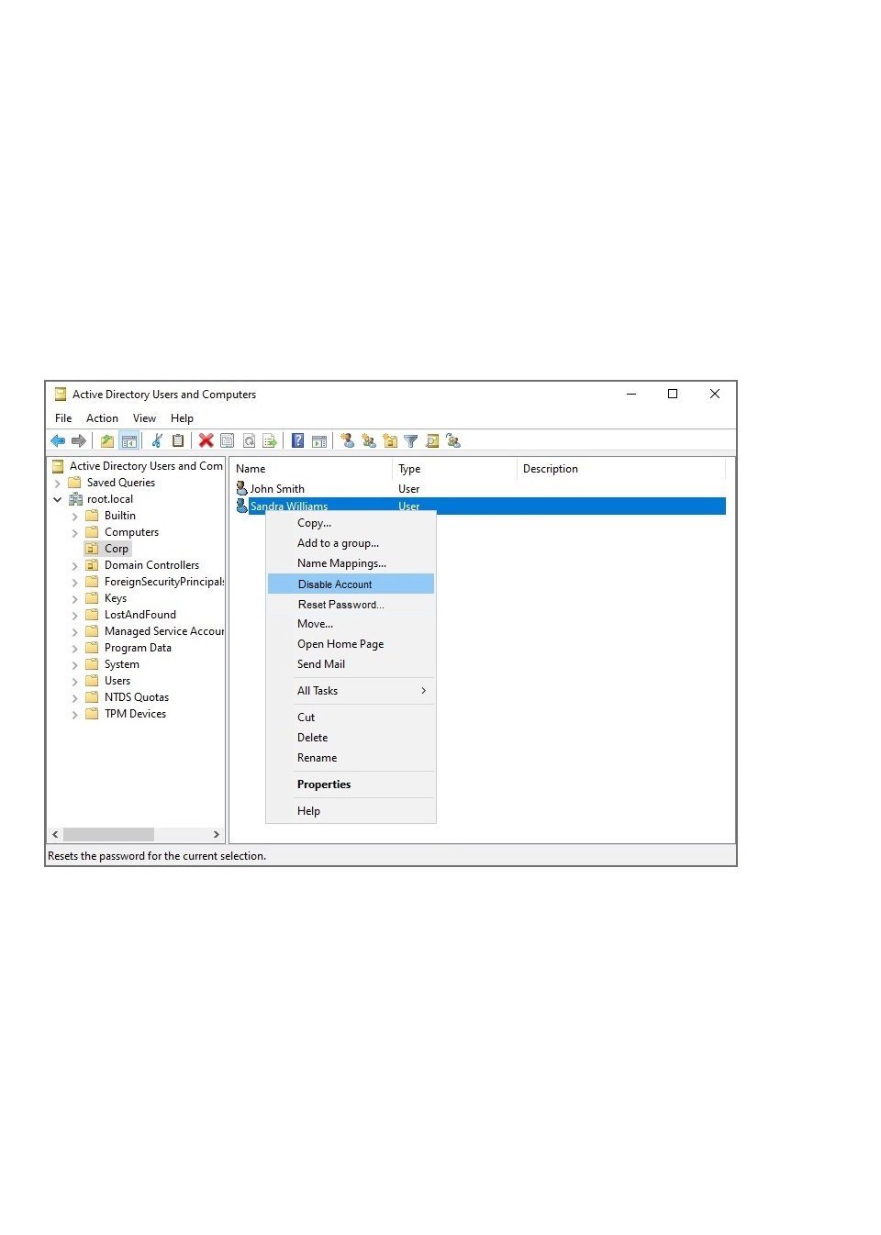Collapse the root.local domain node
881x1235 pixels.
coord(58,500)
